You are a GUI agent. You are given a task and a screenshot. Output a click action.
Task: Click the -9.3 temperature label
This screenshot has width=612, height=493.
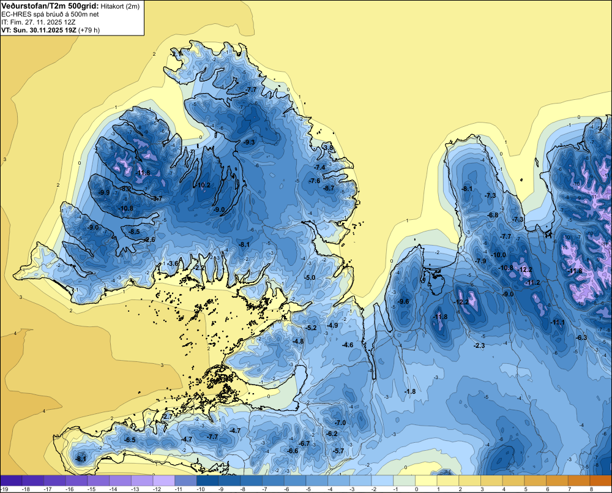[249, 142]
